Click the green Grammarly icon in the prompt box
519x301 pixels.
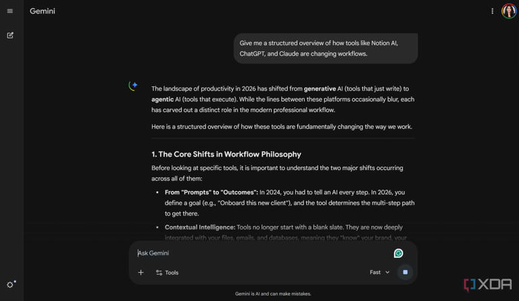pos(398,253)
